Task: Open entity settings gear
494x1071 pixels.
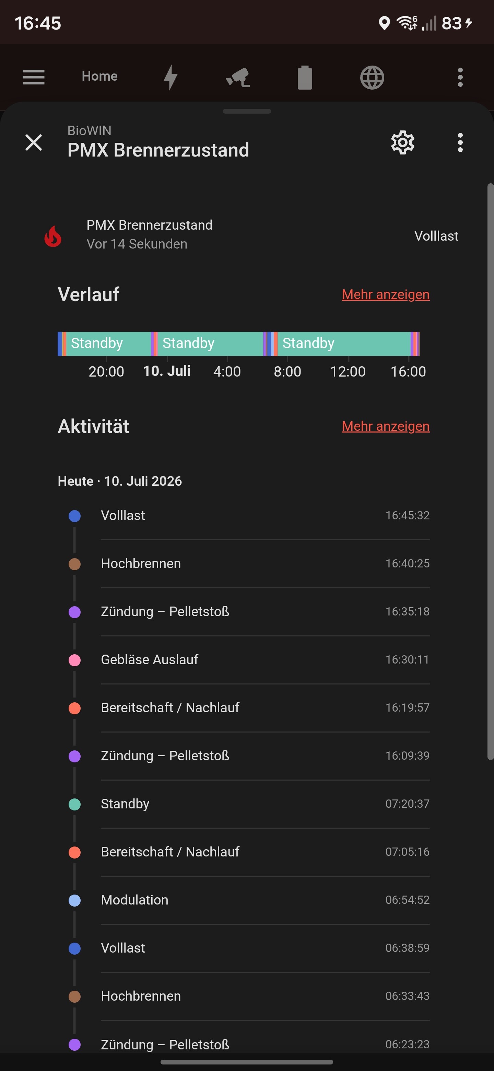Action: click(403, 142)
